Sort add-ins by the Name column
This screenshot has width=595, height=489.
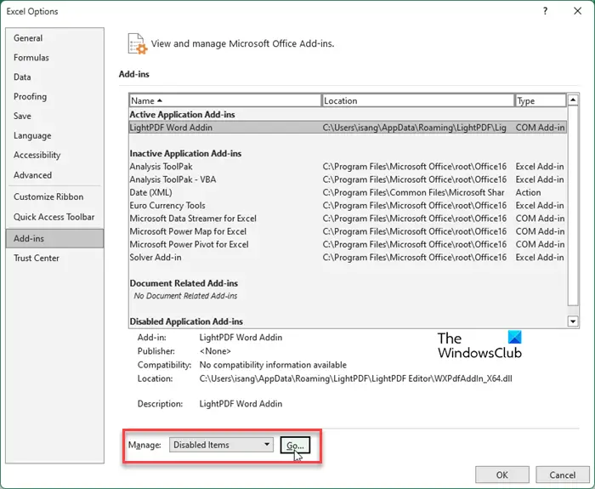225,100
